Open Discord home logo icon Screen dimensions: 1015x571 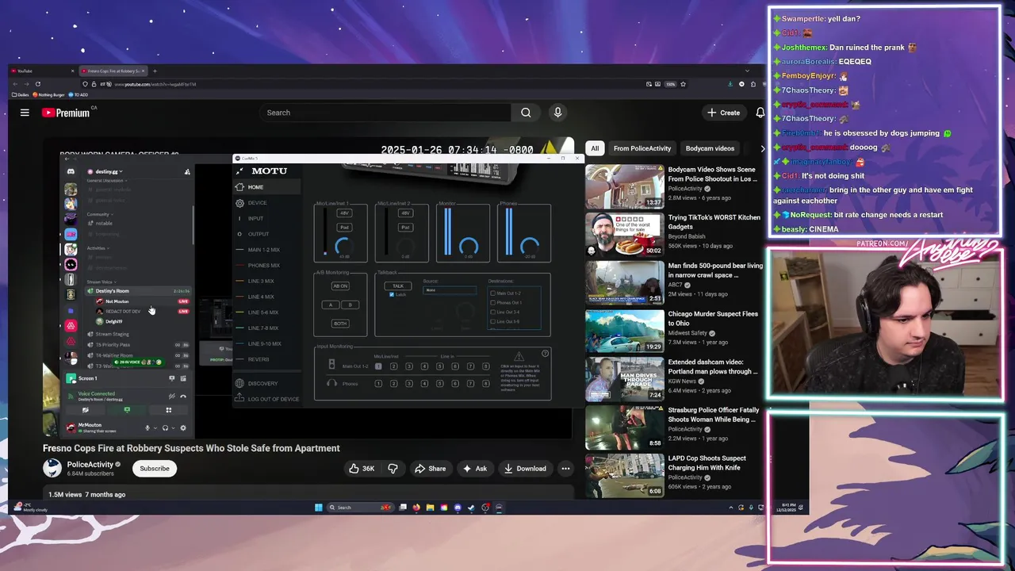[71, 171]
